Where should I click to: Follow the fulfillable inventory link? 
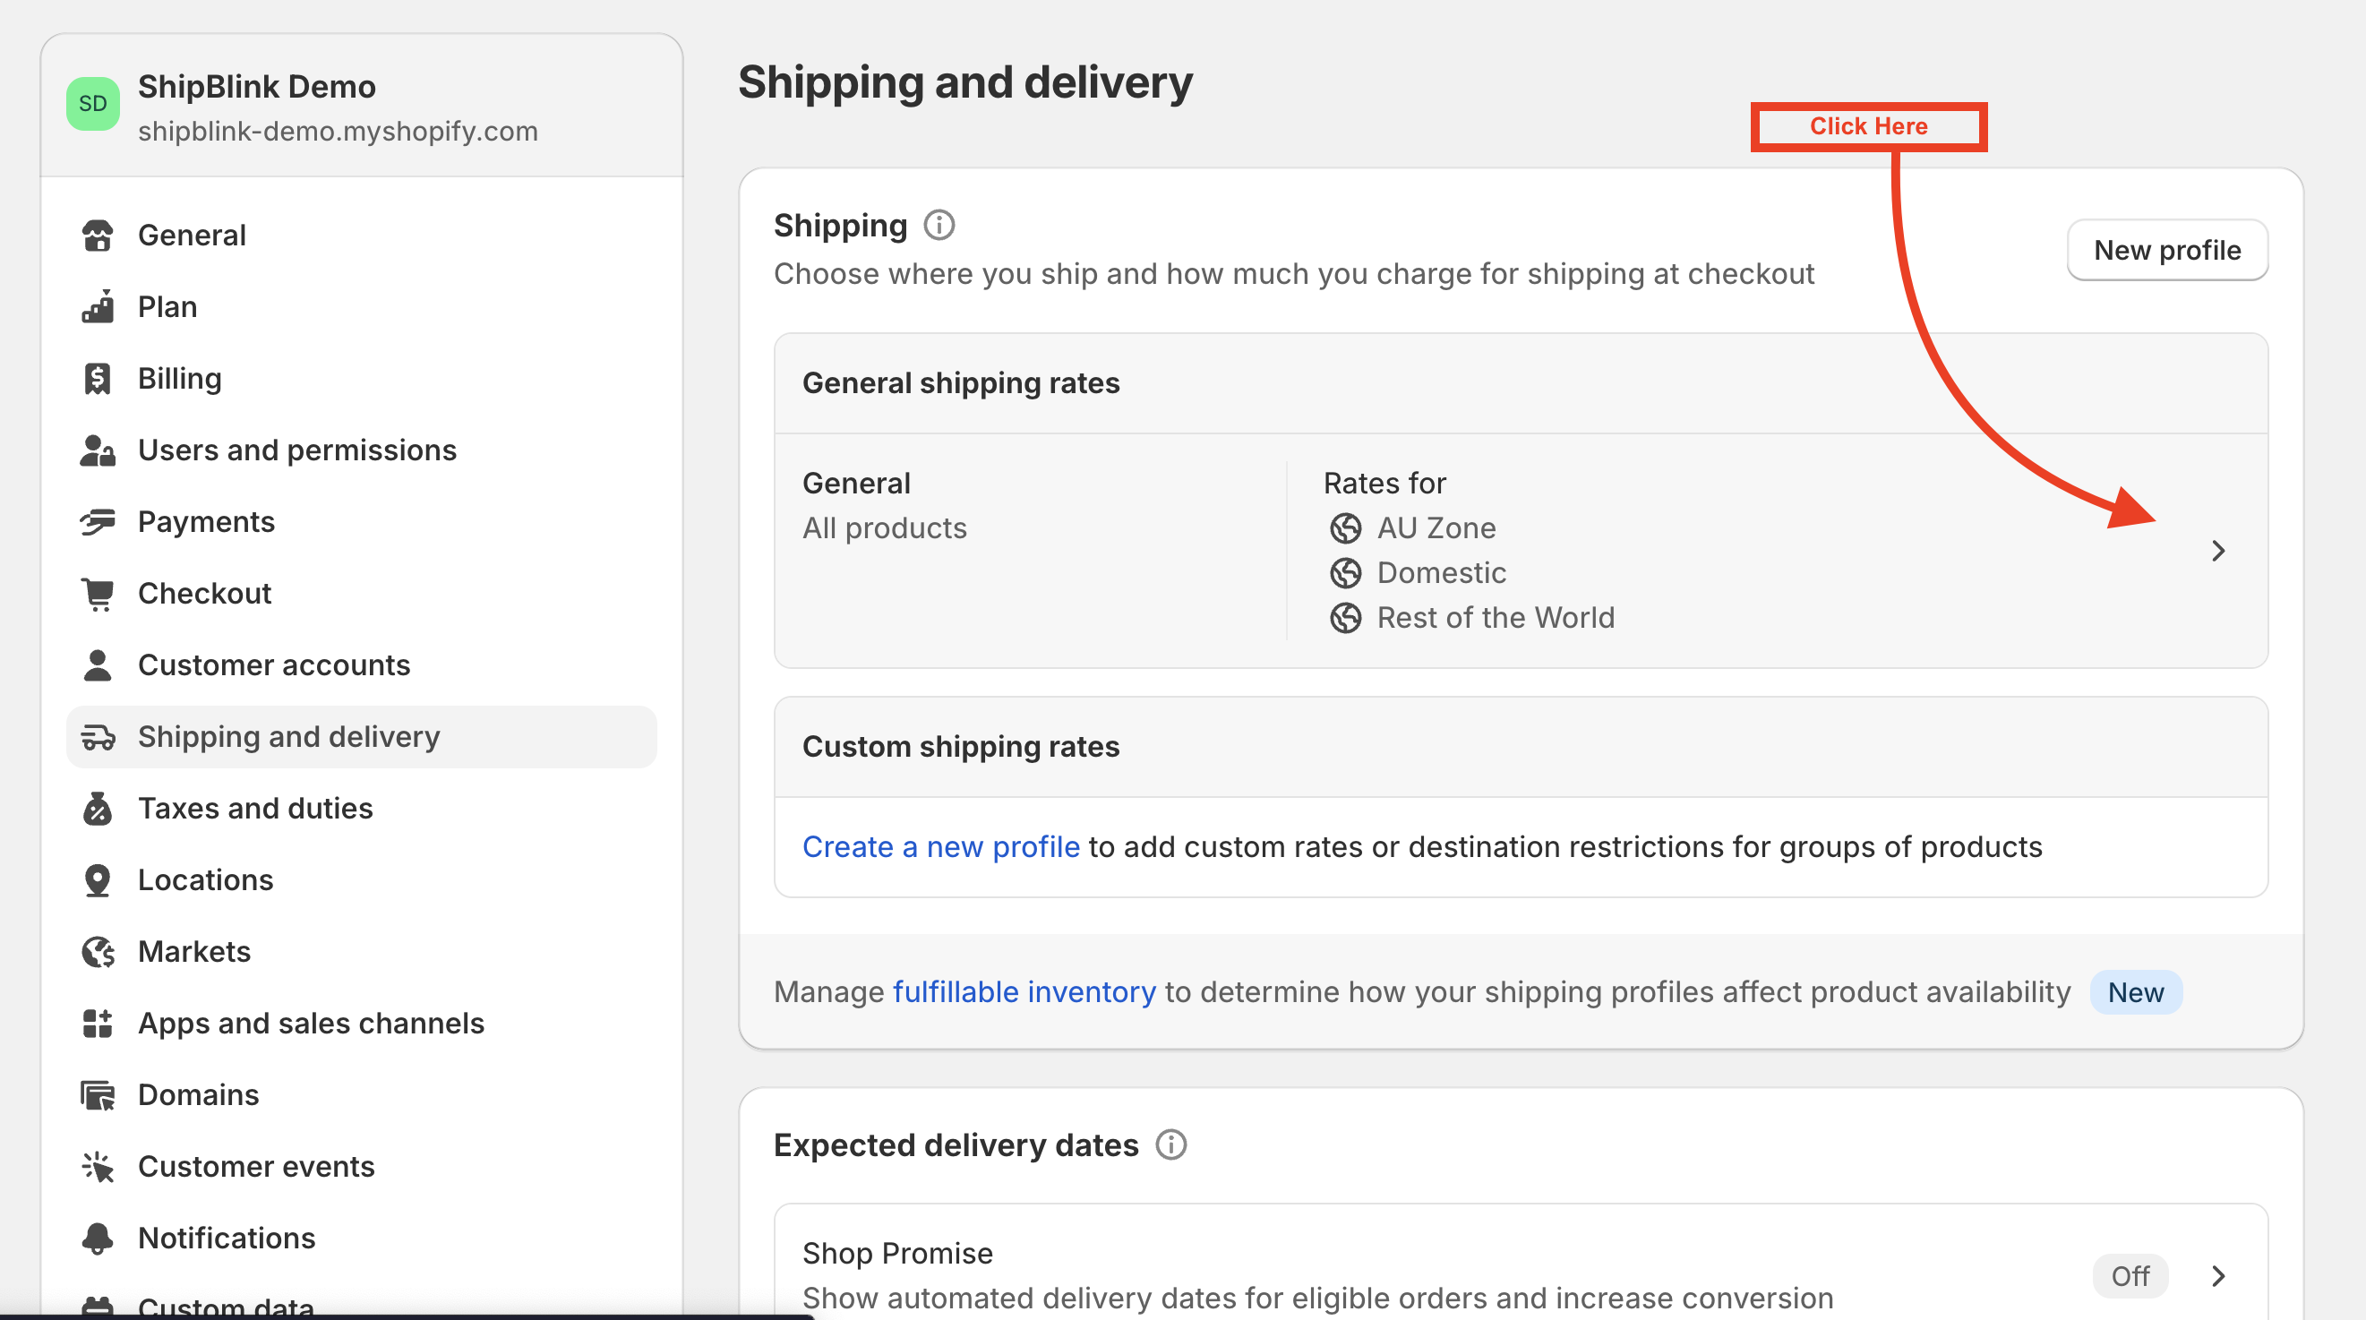[x=1024, y=992]
